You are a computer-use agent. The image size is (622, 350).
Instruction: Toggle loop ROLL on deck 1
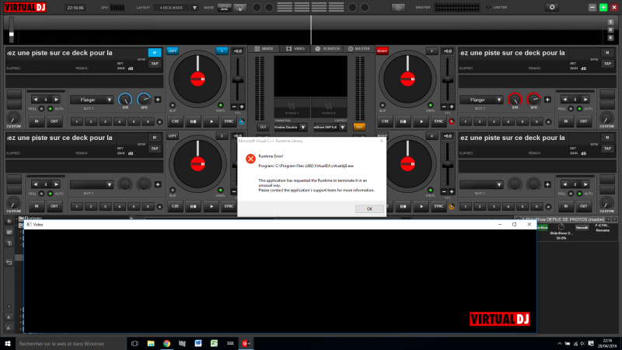click(x=41, y=108)
